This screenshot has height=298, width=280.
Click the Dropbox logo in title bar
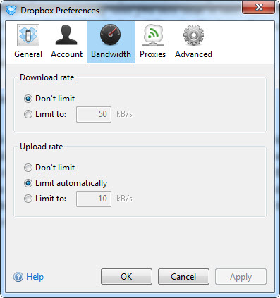tap(11, 11)
